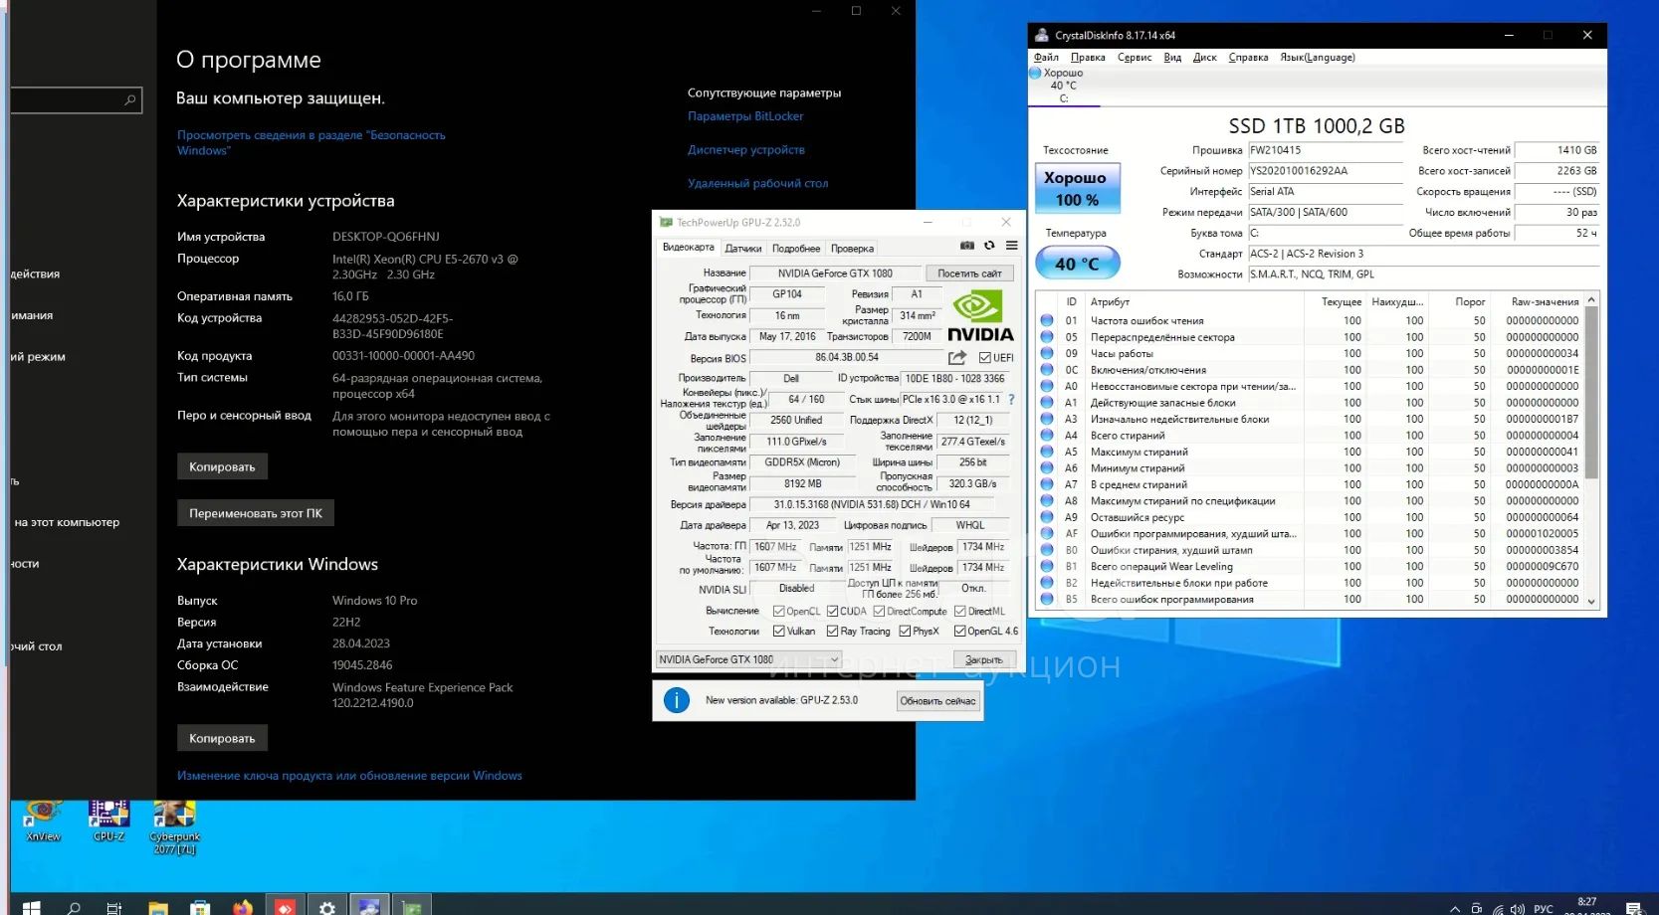Refresh GPU-Z data with refresh icon
Screen dimensions: 1659x915
pos(989,246)
